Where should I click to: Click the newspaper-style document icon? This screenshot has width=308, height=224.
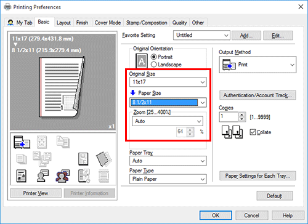(x=21, y=176)
